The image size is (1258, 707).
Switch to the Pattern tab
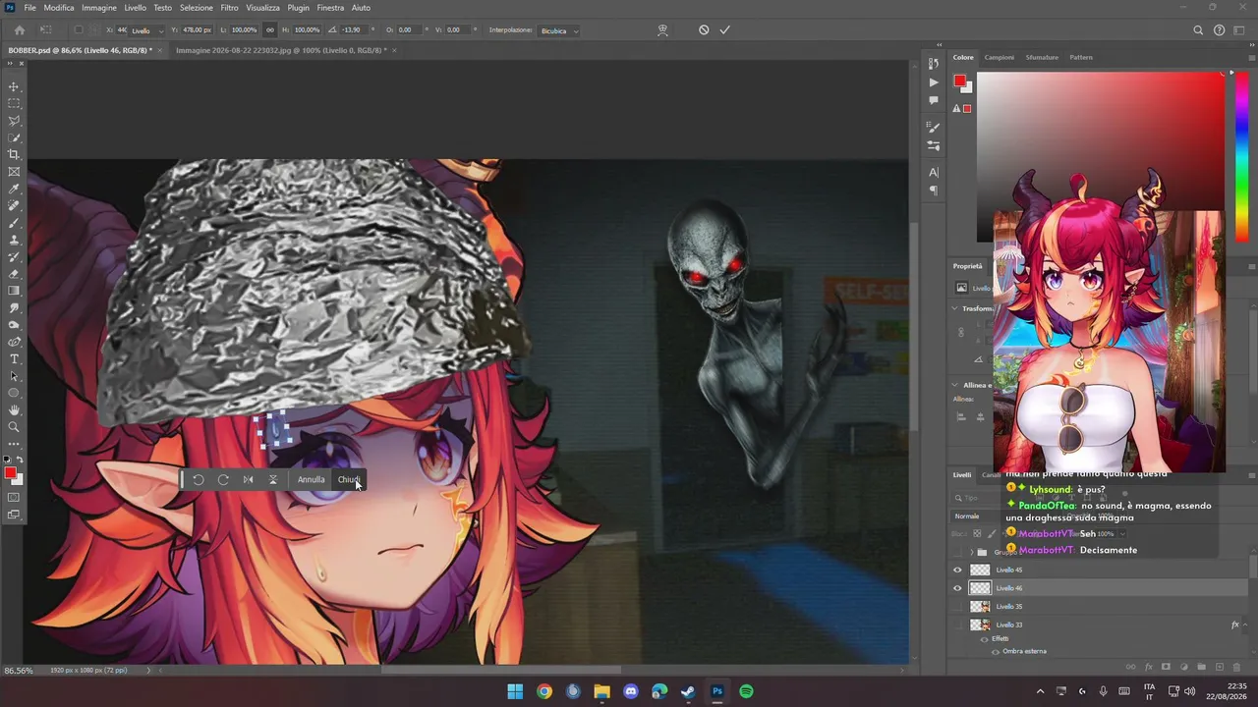[1081, 57]
